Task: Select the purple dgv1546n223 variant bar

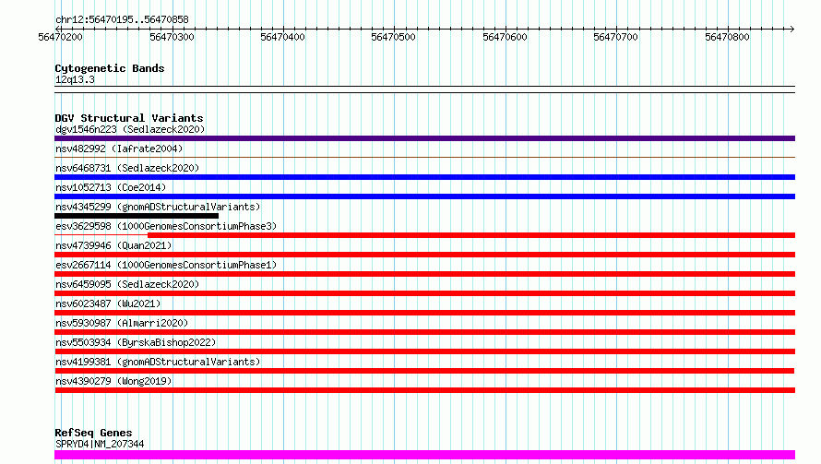Action: coord(424,138)
